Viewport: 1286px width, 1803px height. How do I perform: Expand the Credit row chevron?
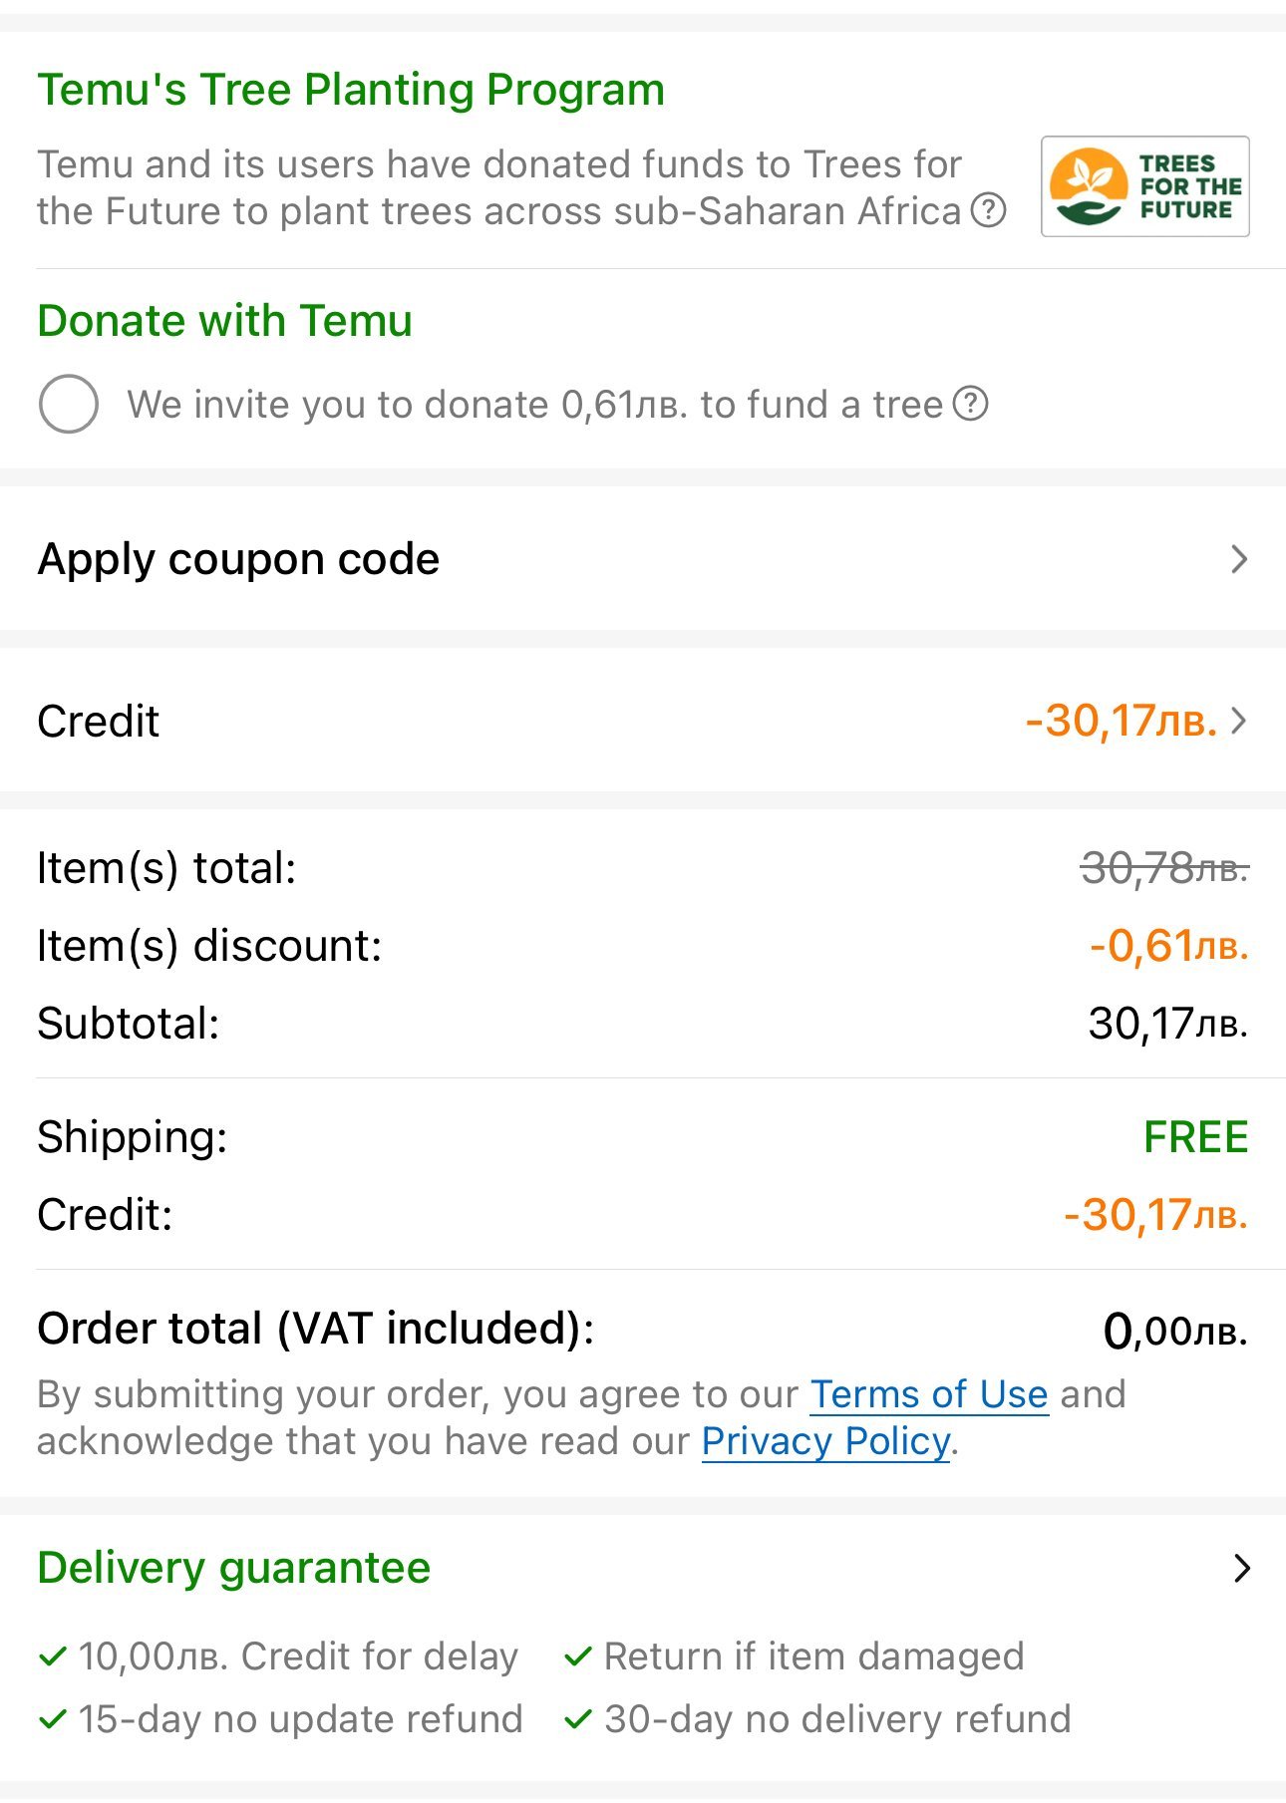1239,721
